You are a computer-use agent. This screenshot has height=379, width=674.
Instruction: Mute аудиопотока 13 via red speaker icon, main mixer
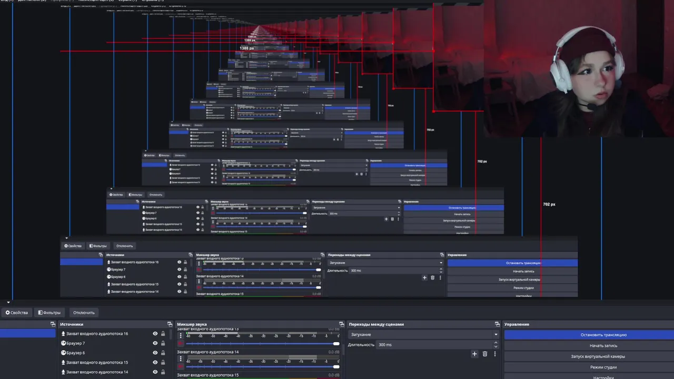pos(181,344)
